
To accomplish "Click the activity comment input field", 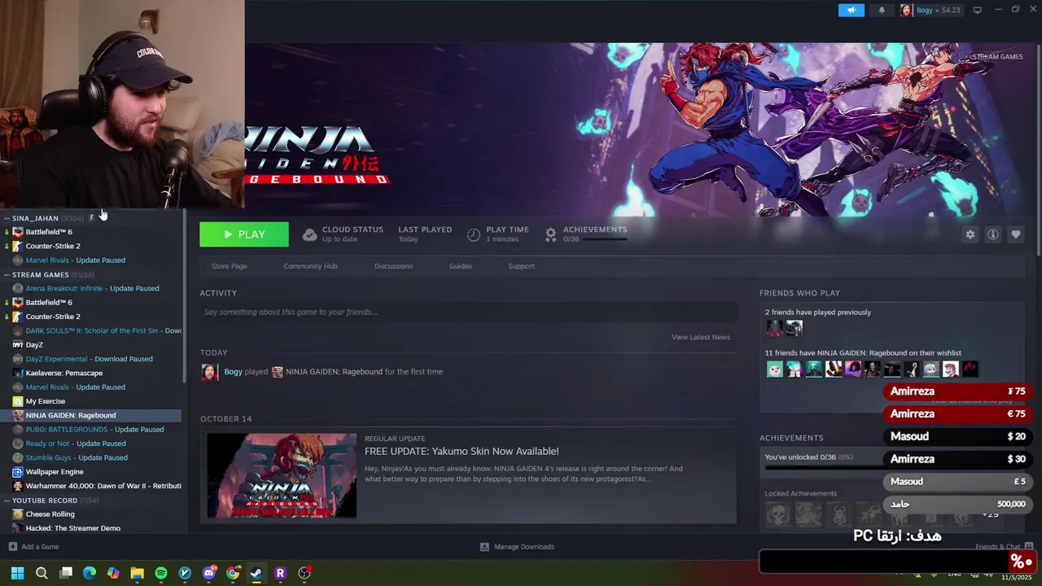I will tap(468, 312).
